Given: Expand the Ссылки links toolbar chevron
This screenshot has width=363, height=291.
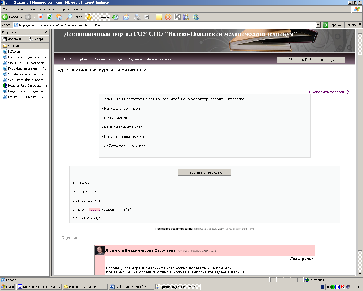Looking at the screenshot, I should point(360,24).
